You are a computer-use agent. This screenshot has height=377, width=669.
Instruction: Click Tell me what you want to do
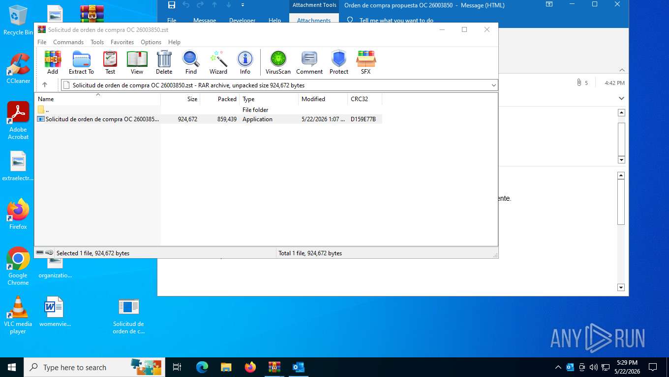pyautogui.click(x=396, y=20)
